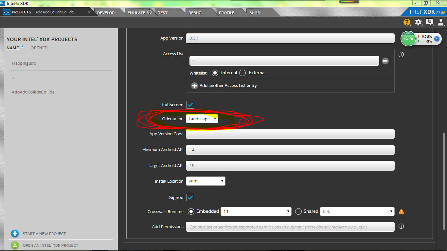Click the Intel XDK title bar app icon
Viewport: 447px width, 251px height.
tap(3, 3)
